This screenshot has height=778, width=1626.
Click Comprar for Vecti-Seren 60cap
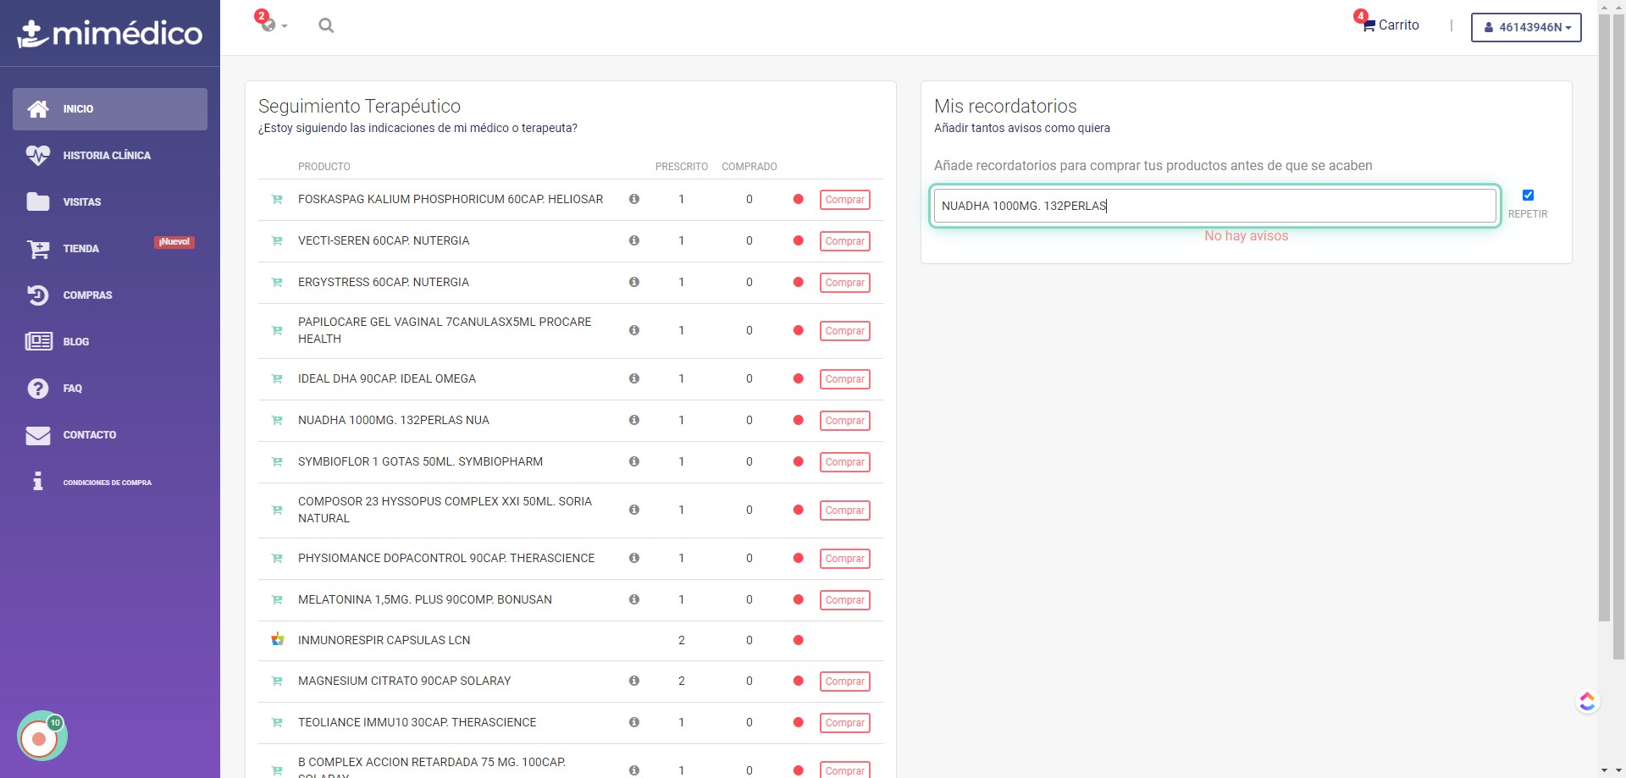844,241
